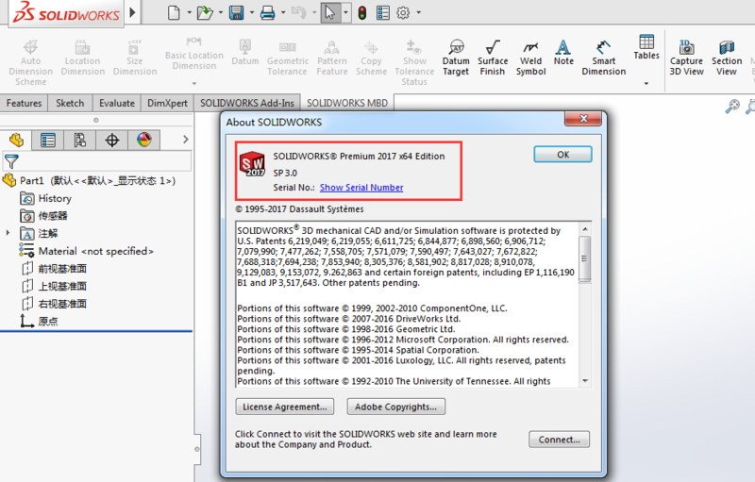The image size is (755, 482).
Task: Click the Zoom to Fit magnifier icon
Action: tap(732, 106)
